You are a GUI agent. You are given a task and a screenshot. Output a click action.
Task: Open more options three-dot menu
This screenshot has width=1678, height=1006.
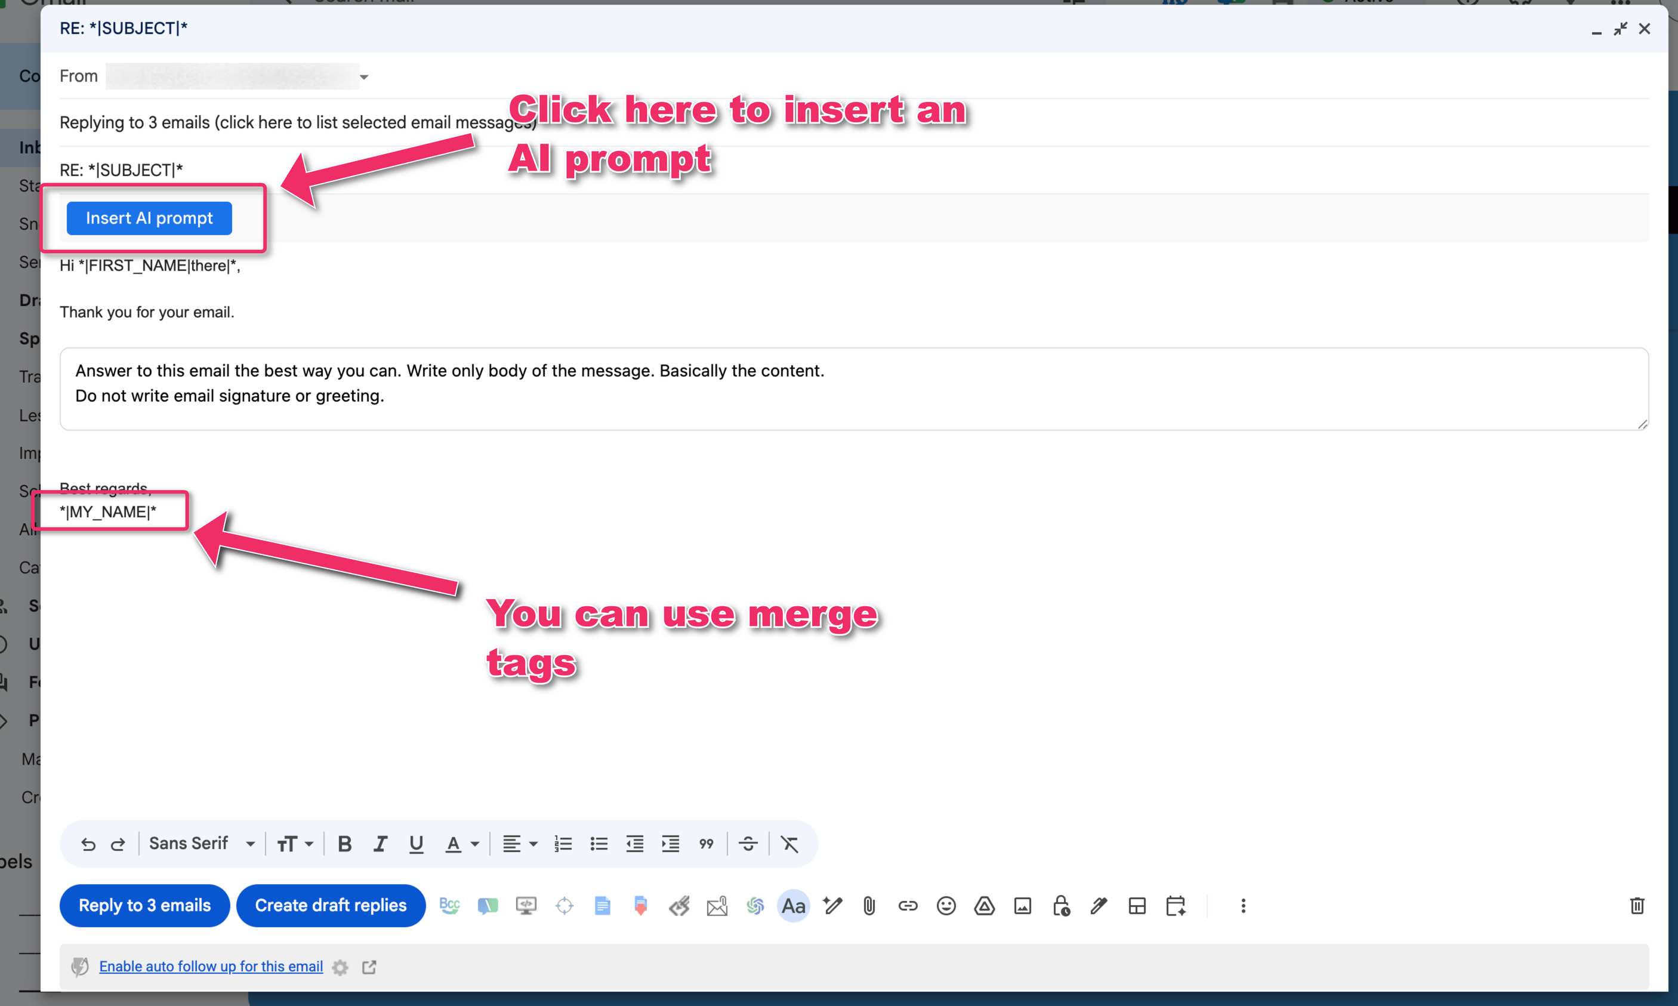tap(1243, 906)
